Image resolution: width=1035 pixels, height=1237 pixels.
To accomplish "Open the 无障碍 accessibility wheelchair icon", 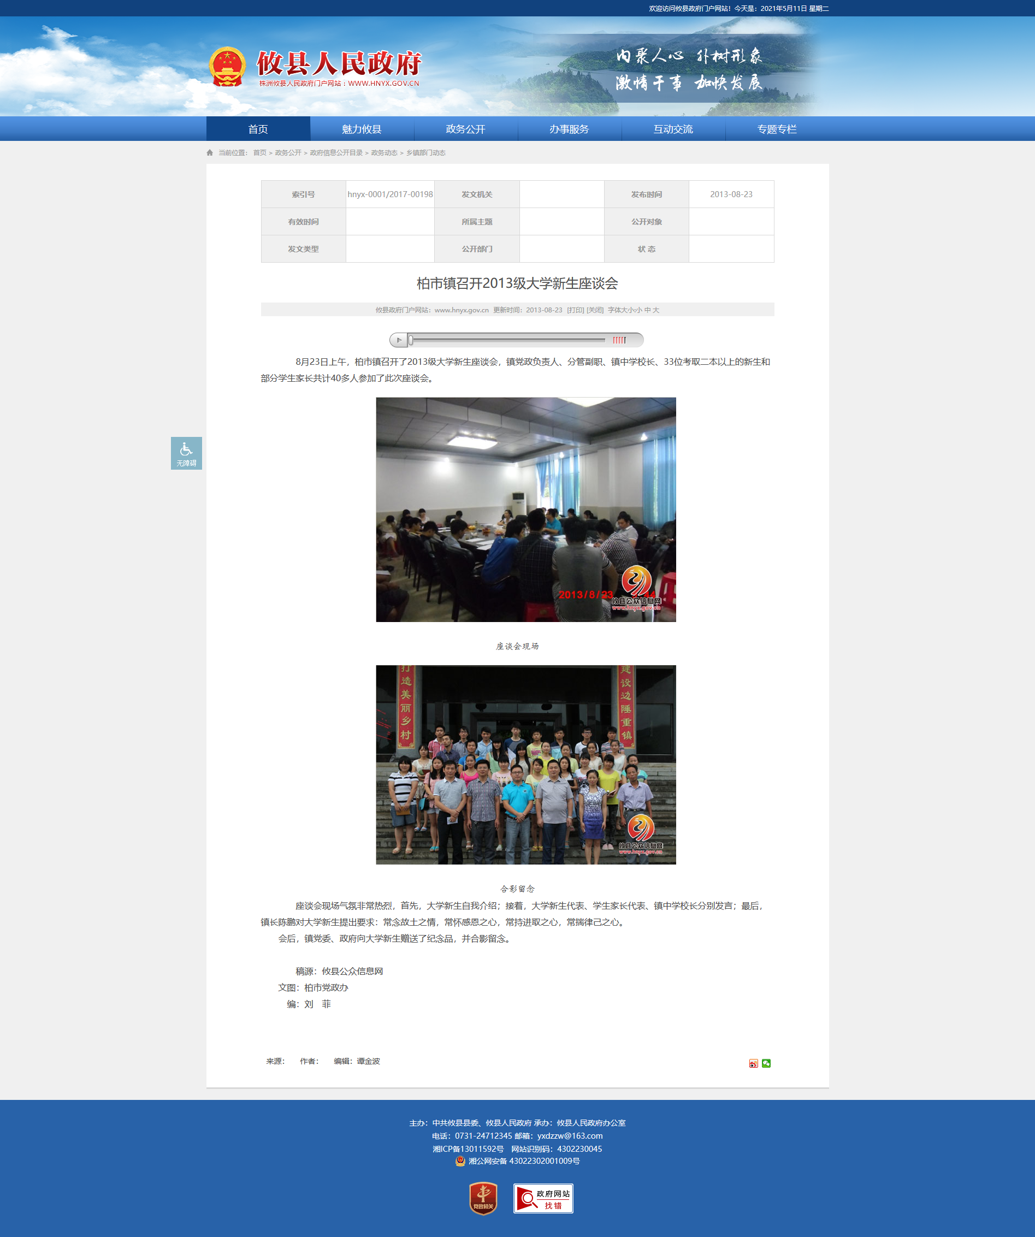I will [186, 453].
